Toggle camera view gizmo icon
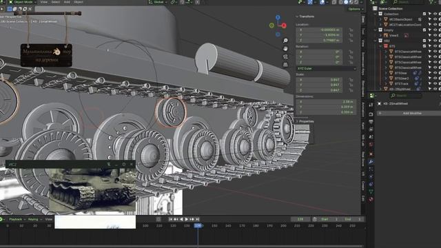441x248 pixels. (285, 56)
